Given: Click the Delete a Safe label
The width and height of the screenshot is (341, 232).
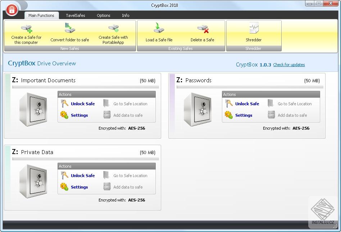Looking at the screenshot, I should (203, 40).
